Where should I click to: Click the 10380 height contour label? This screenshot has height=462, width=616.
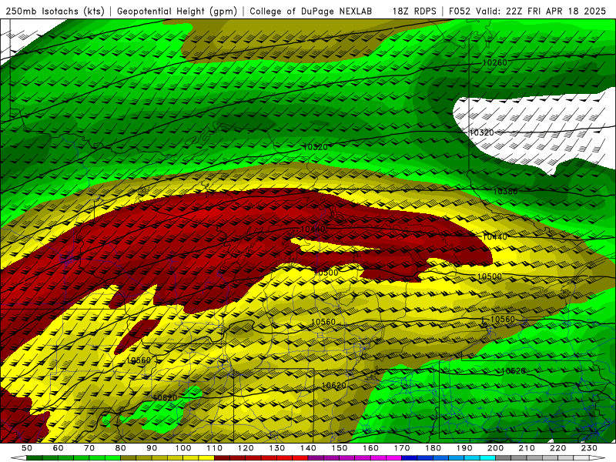tap(505, 191)
